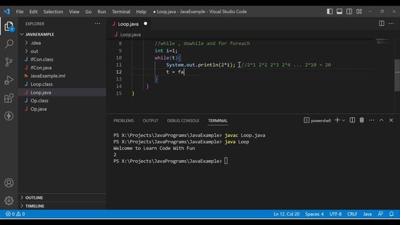Collapse the JAVAEXAMPLE folder section
Screen dimensions: 400x225
click(x=62, y=34)
